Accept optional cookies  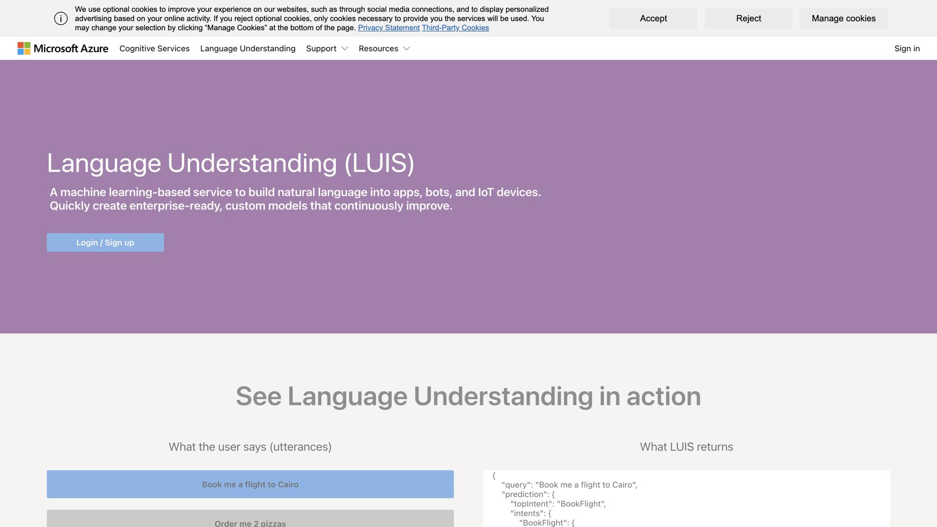[653, 19]
